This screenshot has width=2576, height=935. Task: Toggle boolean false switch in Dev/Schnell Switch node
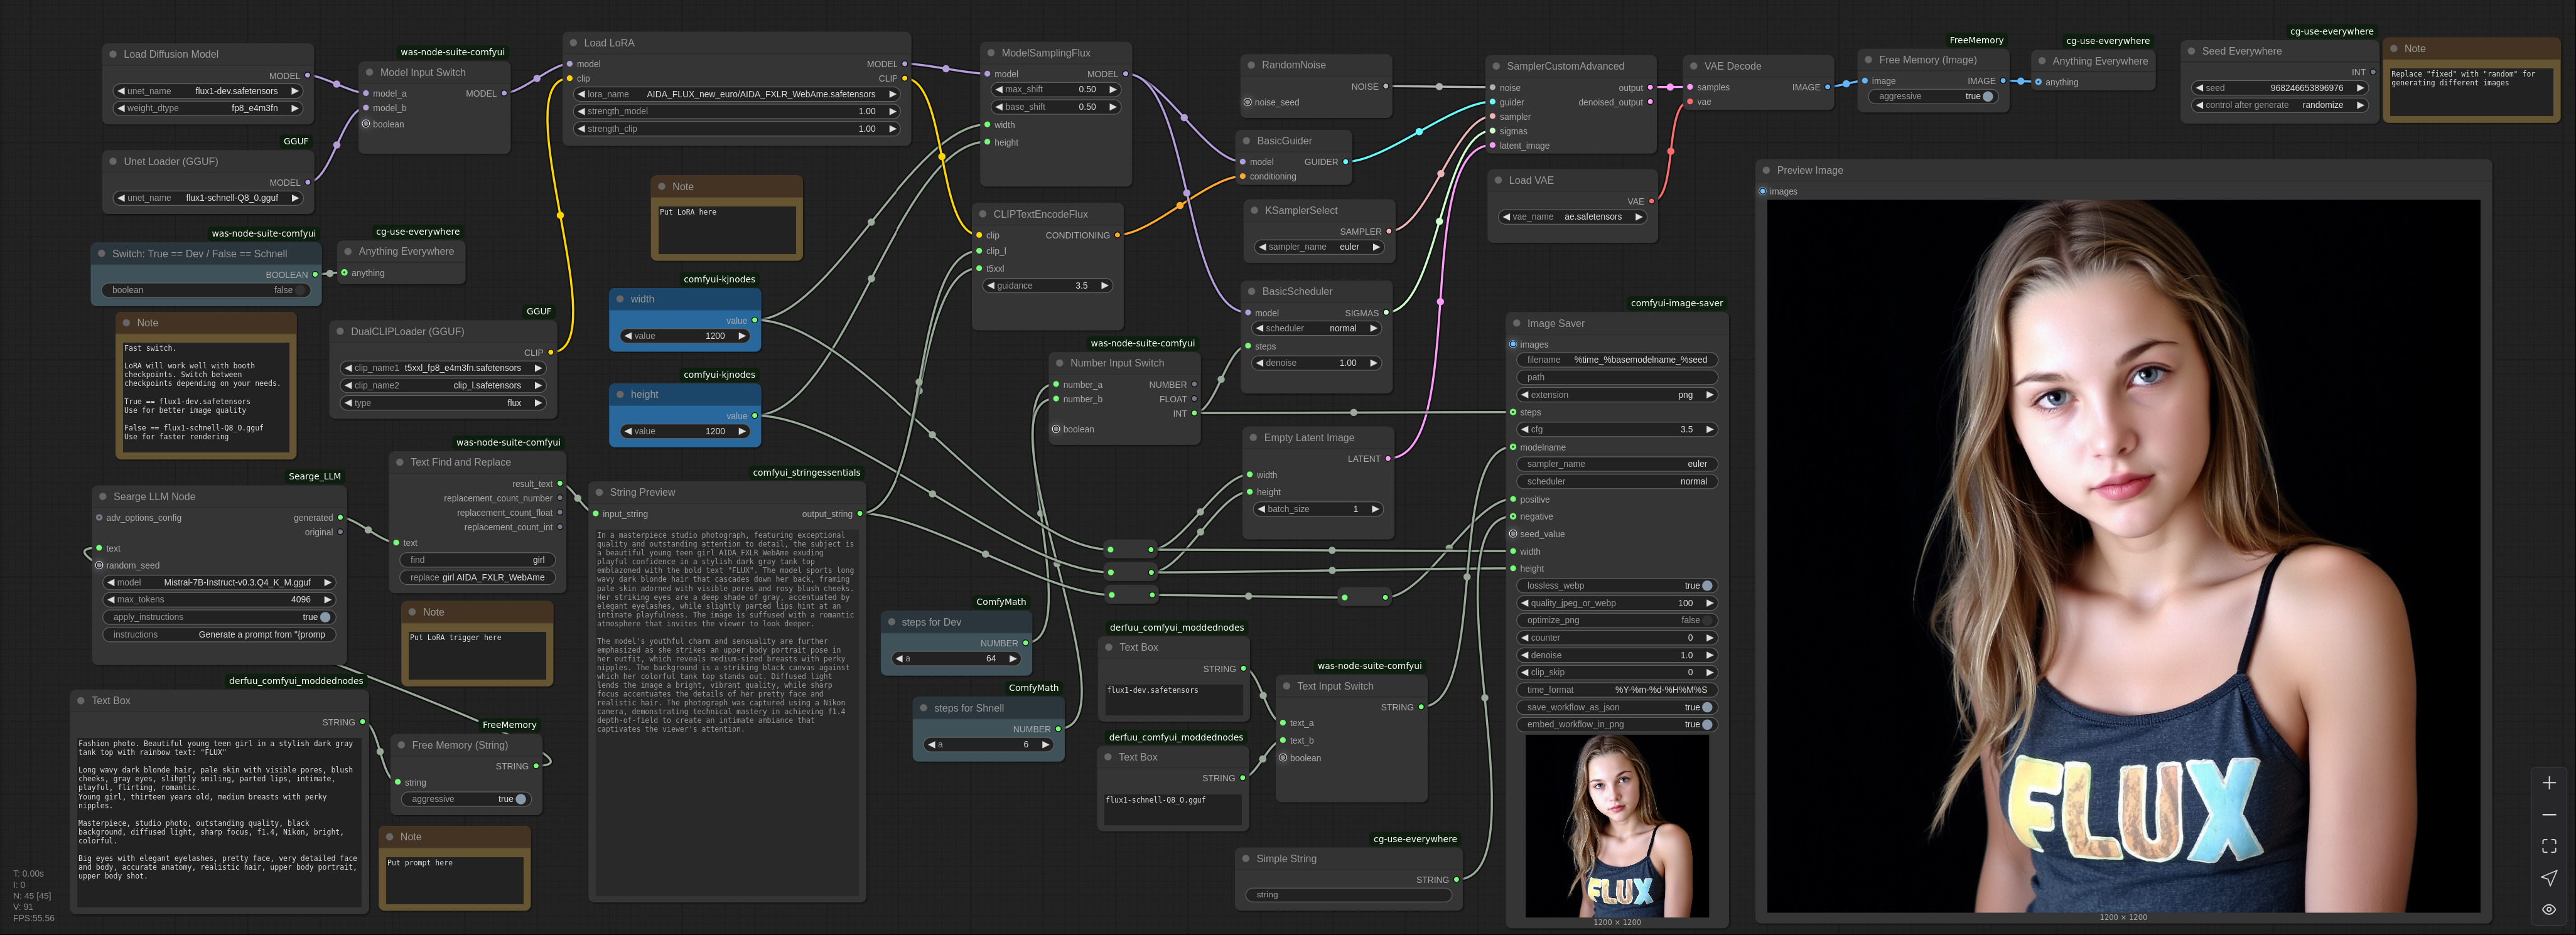pos(205,290)
